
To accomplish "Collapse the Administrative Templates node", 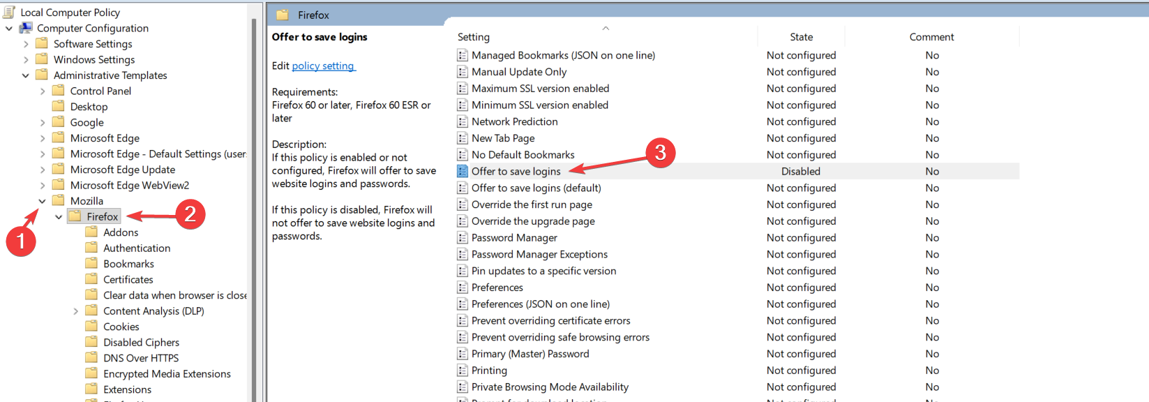I will coord(26,75).
